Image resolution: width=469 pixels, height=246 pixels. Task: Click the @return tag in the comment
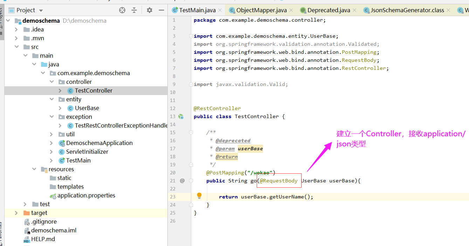227,157
